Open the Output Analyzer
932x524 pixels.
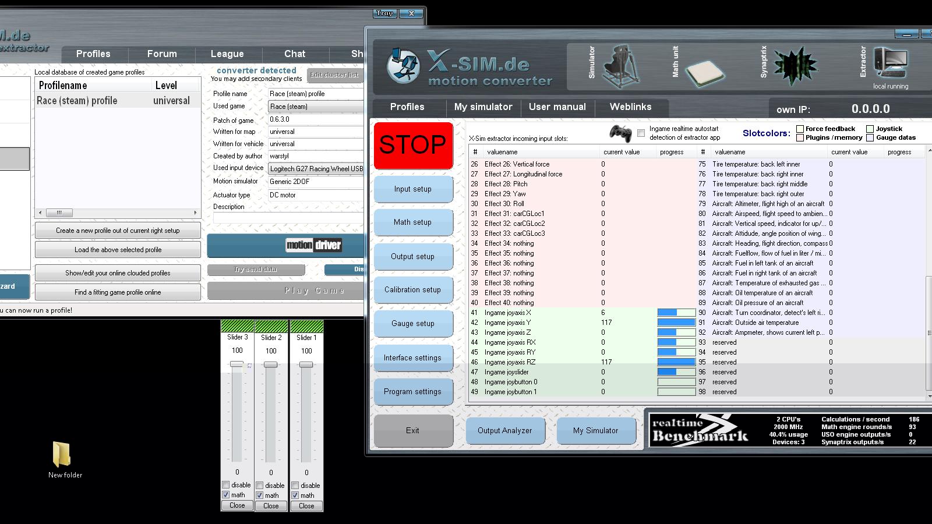point(504,431)
